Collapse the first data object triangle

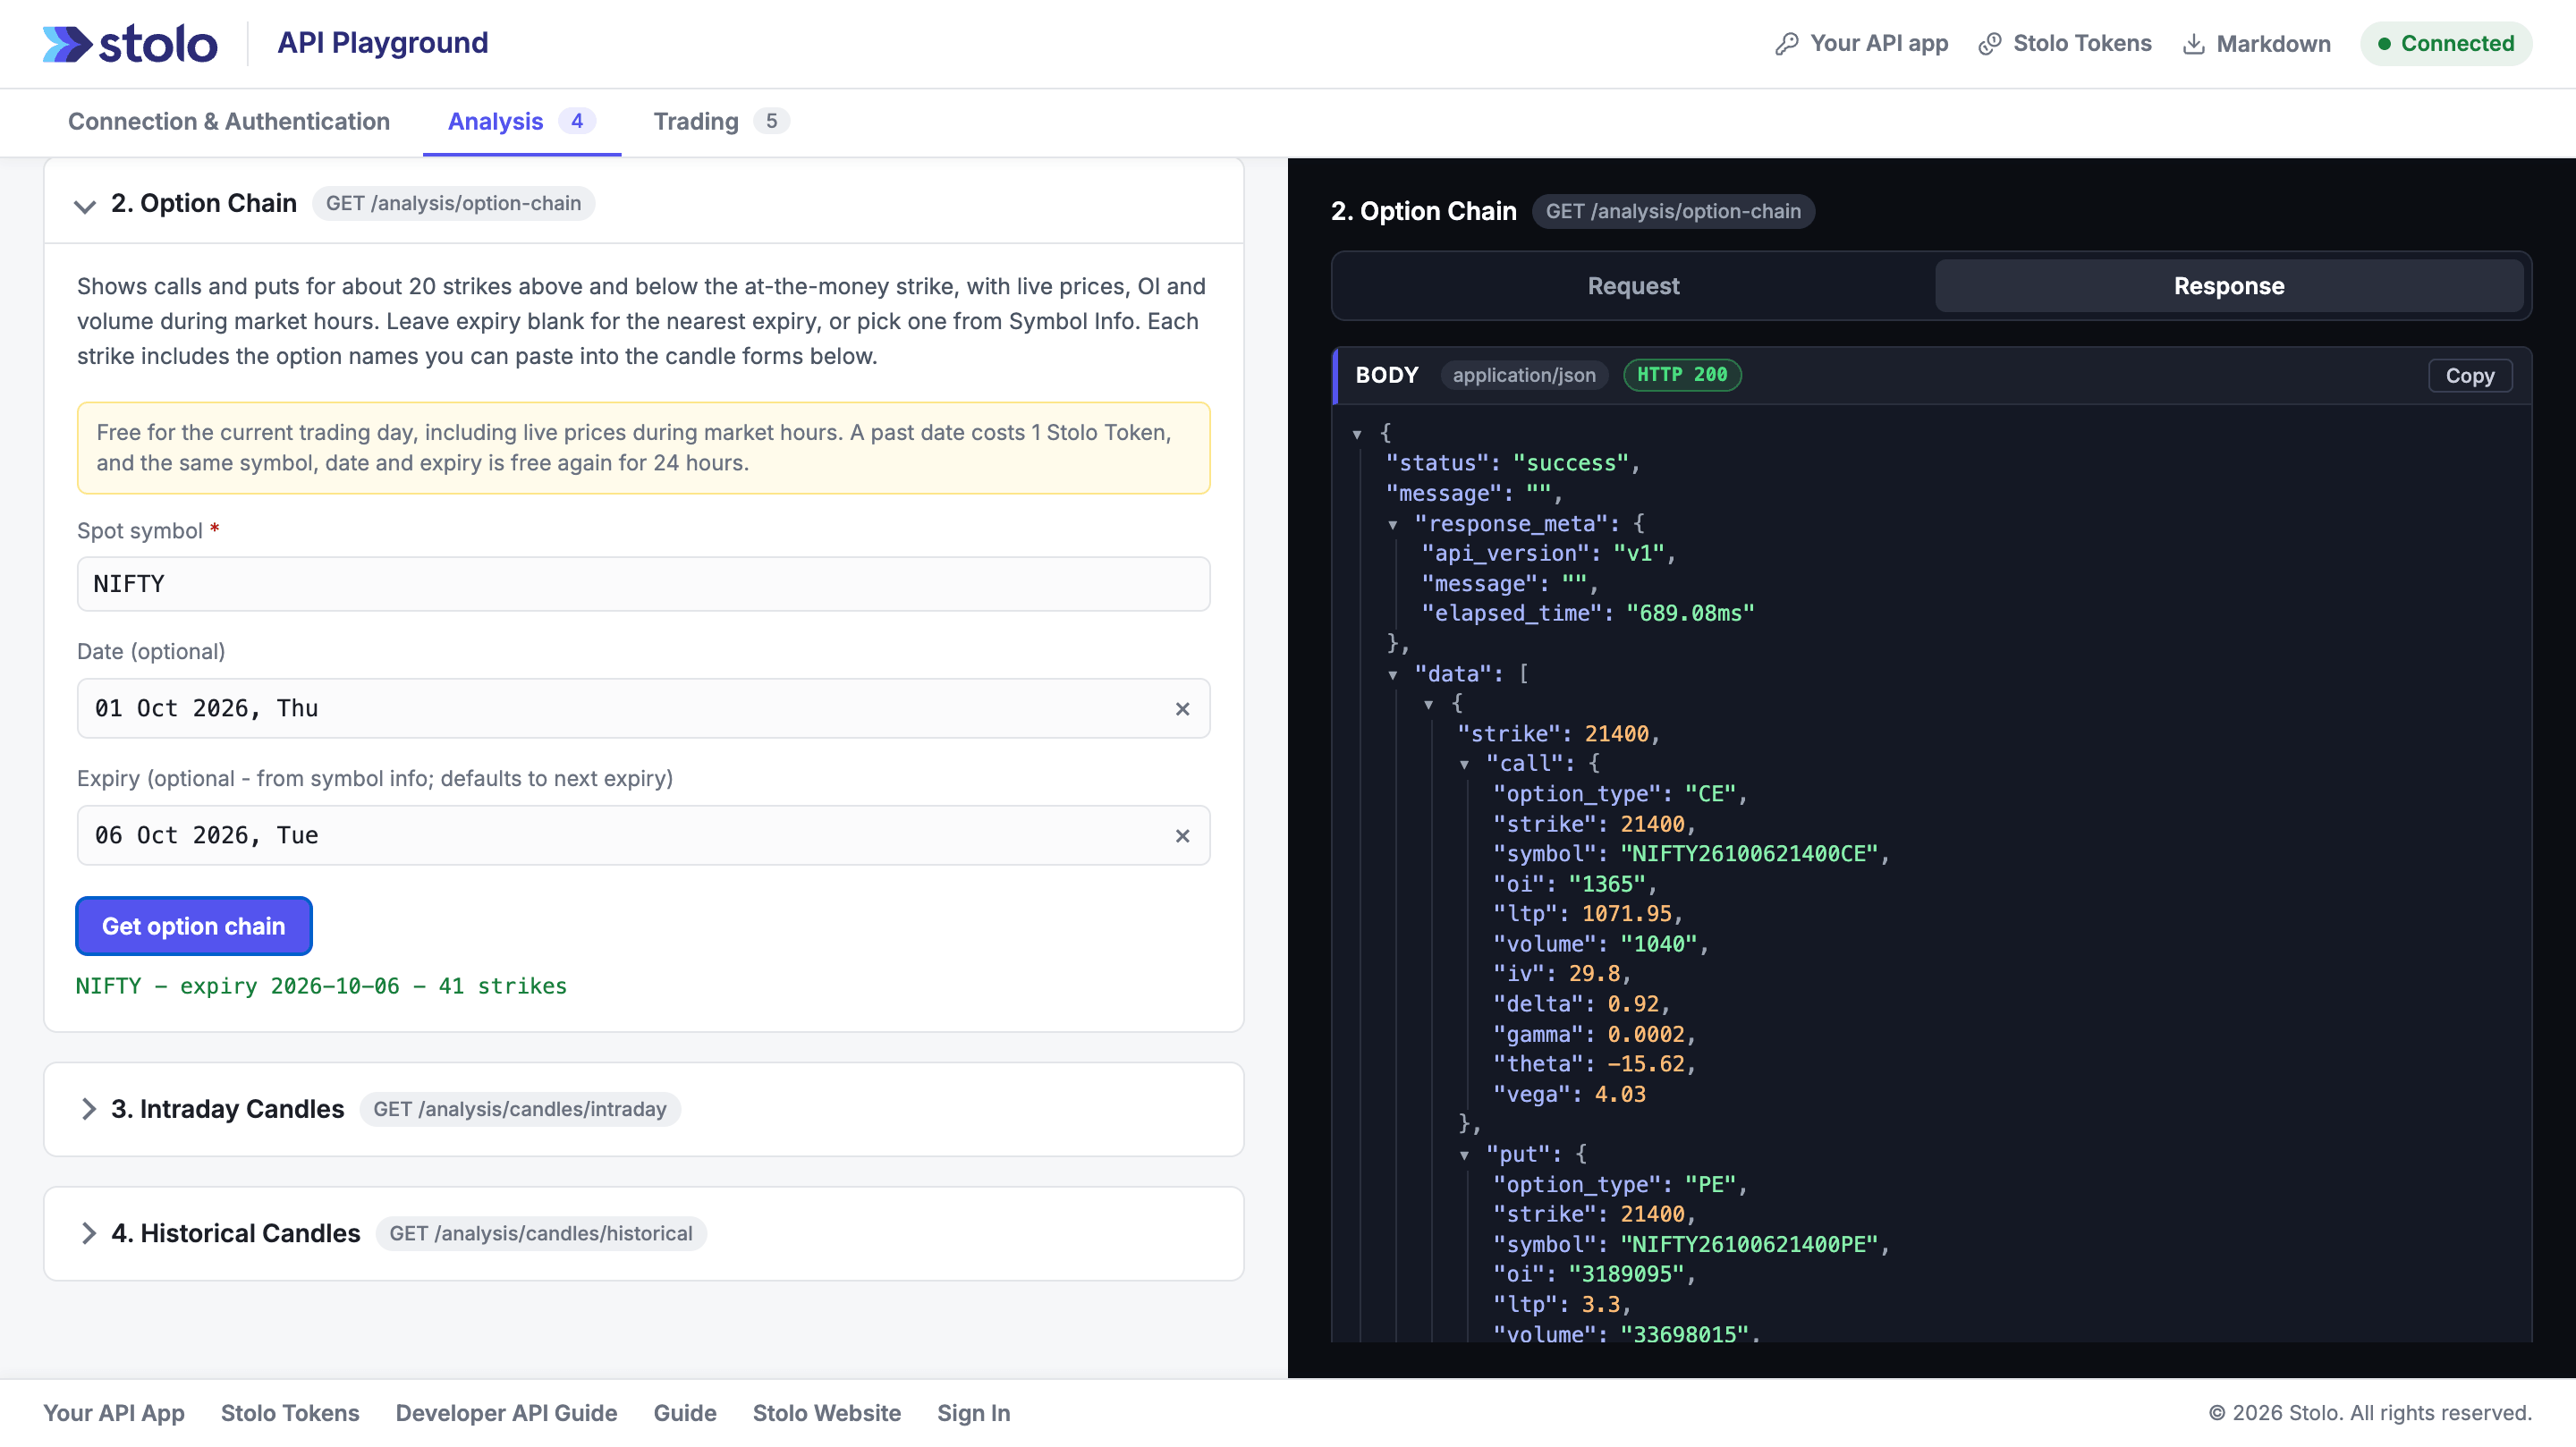(1429, 704)
